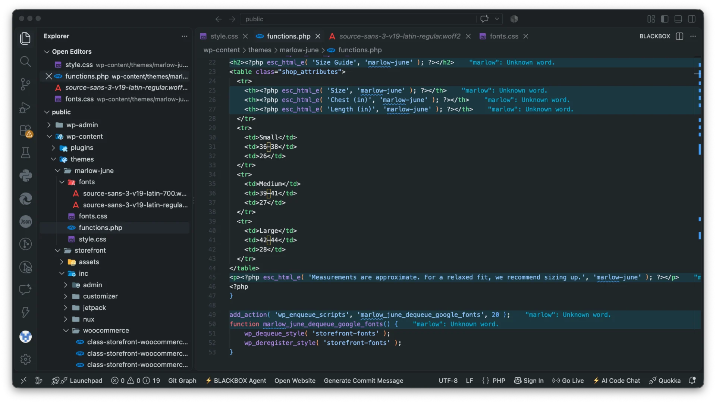716x403 pixels.
Task: Collapse the fonts folder
Action: (x=62, y=182)
